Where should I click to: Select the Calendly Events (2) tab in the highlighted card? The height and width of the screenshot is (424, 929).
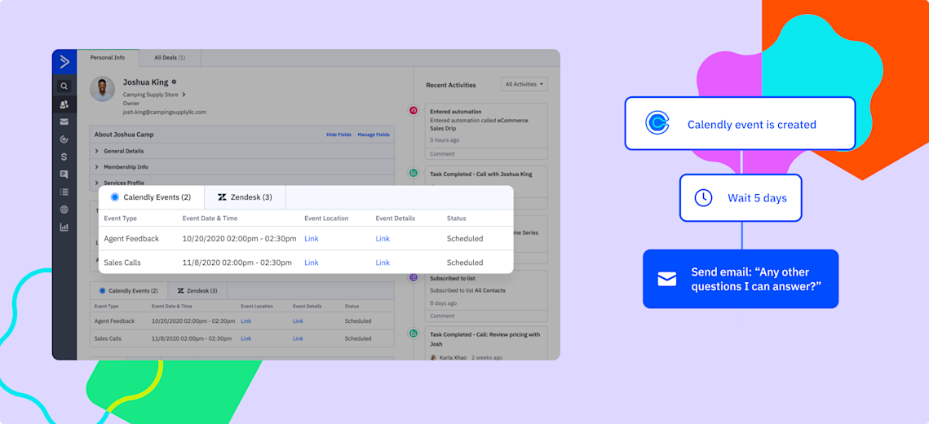point(151,197)
